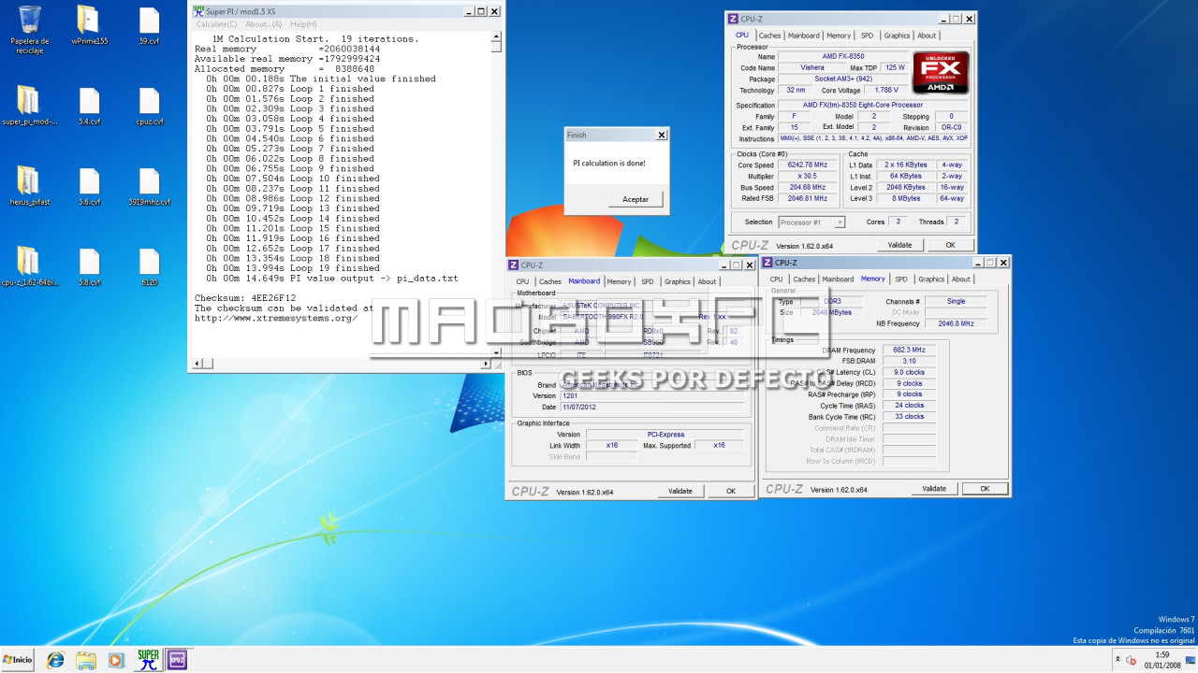Screen dimensions: 1198x673
Task: Select the wPrime155 folder icon
Action: (x=89, y=26)
